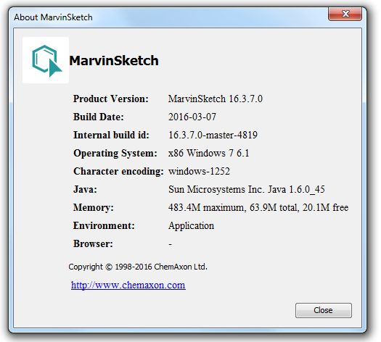
Task: Click the Close button
Action: tap(324, 310)
